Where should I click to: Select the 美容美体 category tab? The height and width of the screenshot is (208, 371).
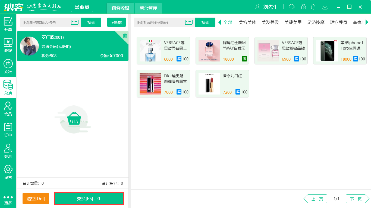pyautogui.click(x=247, y=23)
